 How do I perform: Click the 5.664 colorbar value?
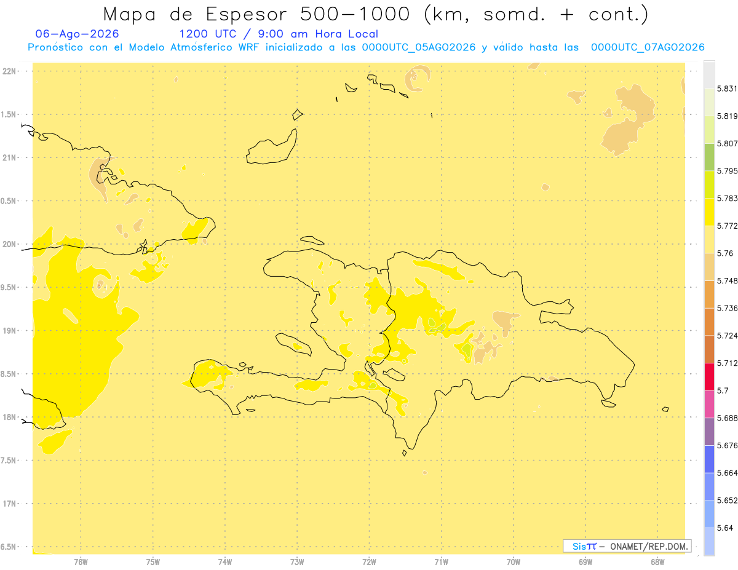727,473
